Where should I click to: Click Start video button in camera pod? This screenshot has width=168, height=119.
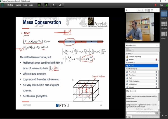coord(141,10)
